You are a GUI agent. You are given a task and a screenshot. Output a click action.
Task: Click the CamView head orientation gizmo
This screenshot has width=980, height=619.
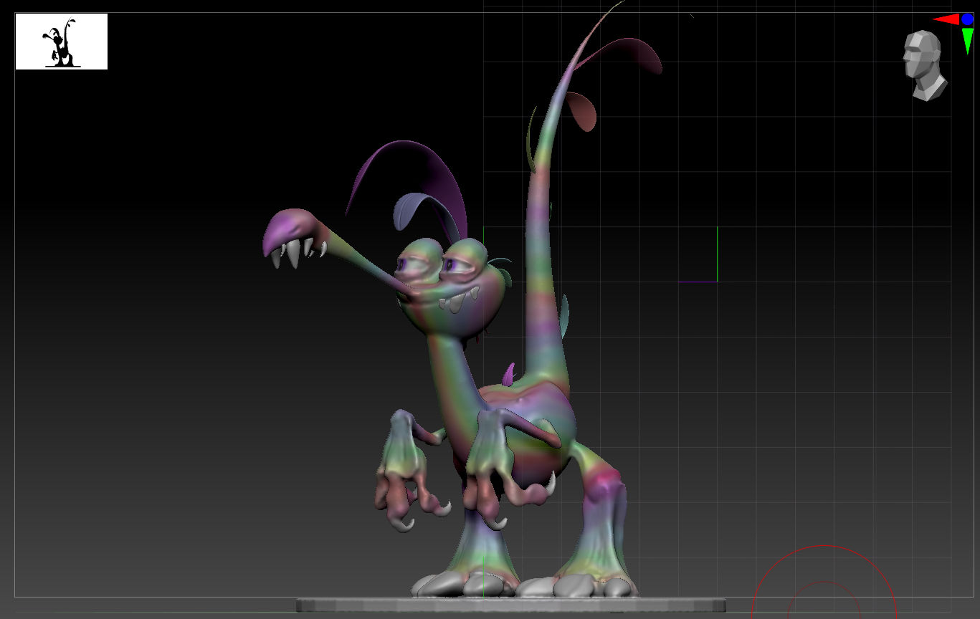click(x=923, y=64)
